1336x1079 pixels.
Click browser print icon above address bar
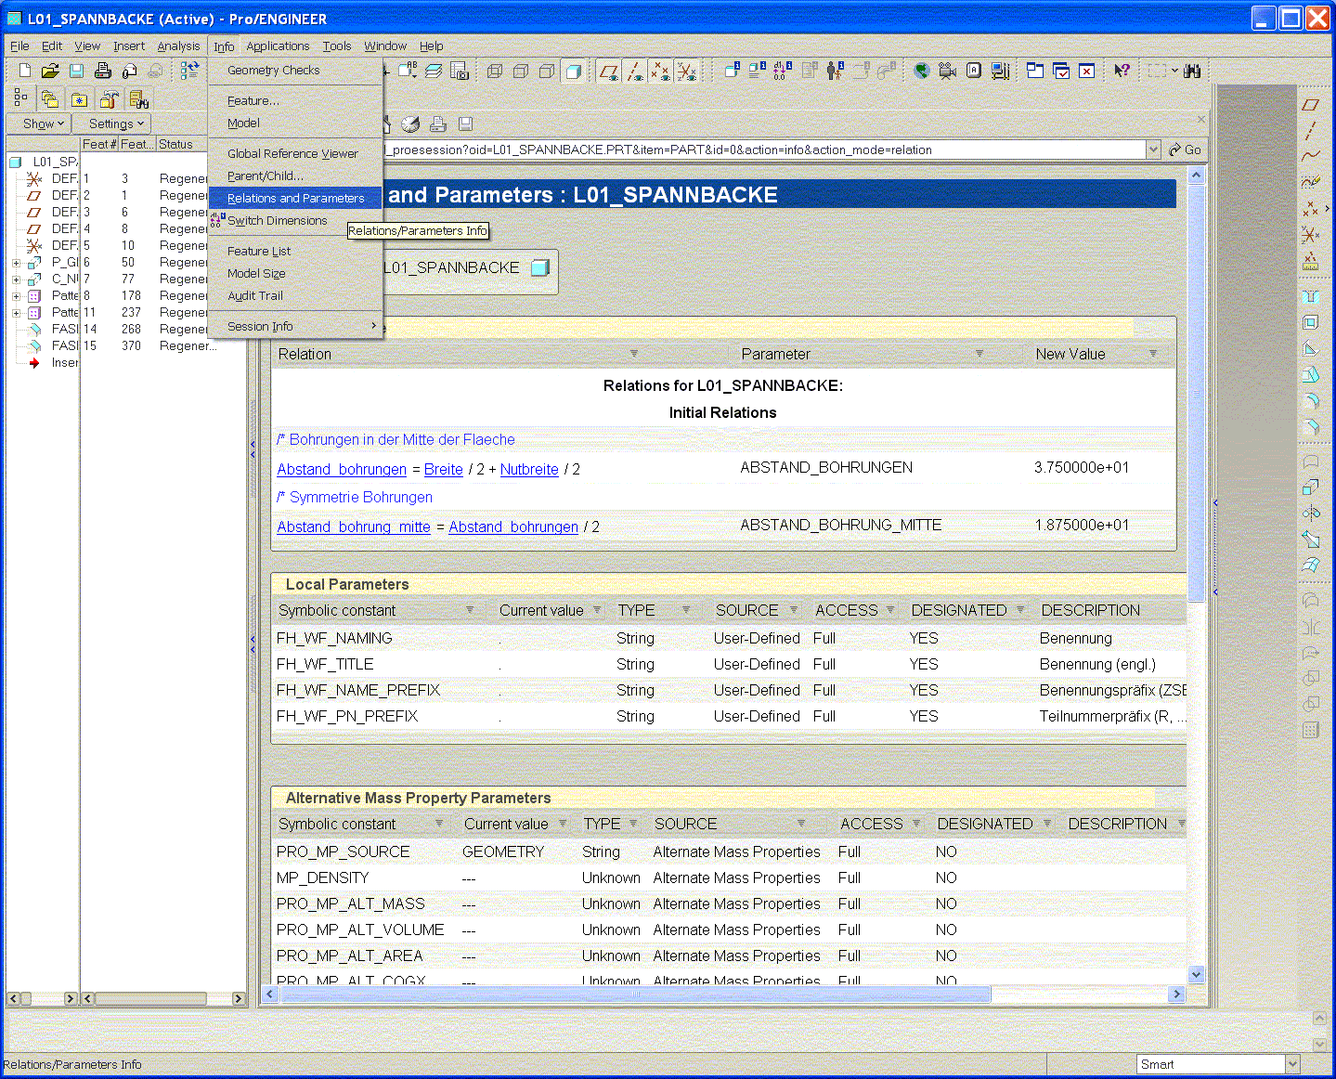click(x=439, y=124)
